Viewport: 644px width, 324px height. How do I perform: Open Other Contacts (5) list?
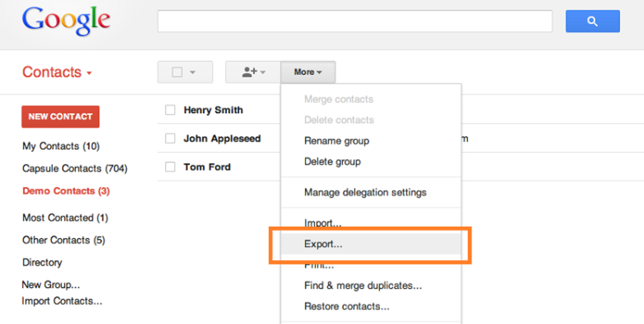click(64, 240)
